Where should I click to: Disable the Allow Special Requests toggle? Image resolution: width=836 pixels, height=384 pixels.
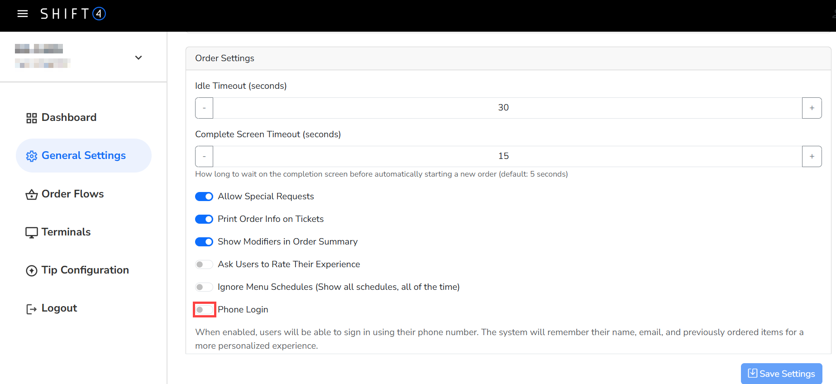pos(204,197)
